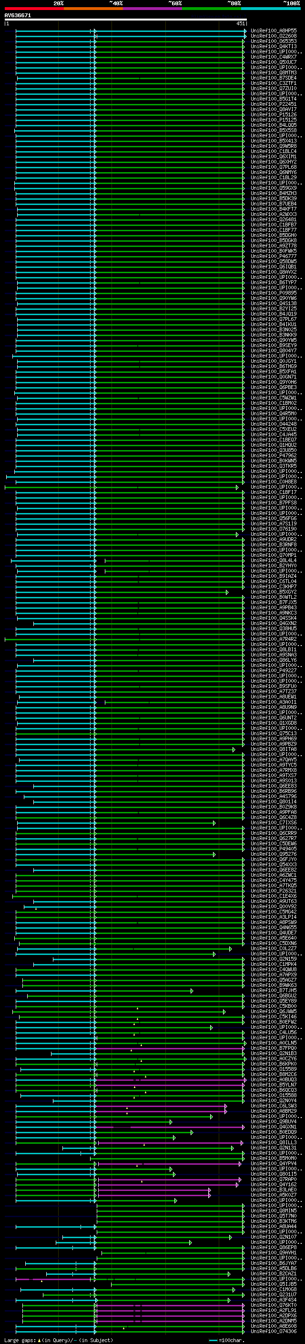Click the cyan =100char. scale bar
The image size is (305, 1344).
(213, 1340)
